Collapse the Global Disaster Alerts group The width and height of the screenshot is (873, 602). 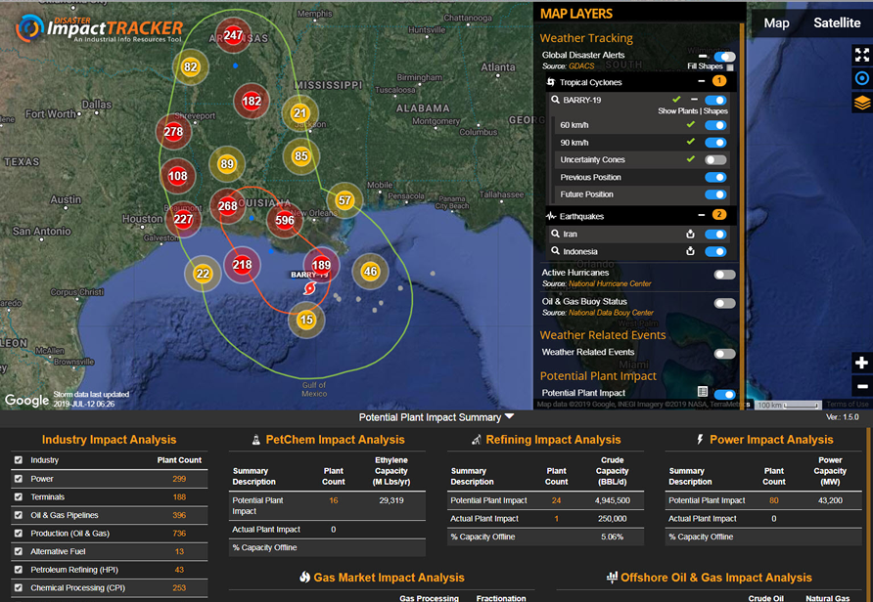pos(703,56)
